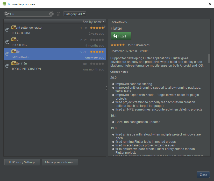
Task: Select the Flutter i18n plugin
Action: click(x=55, y=66)
